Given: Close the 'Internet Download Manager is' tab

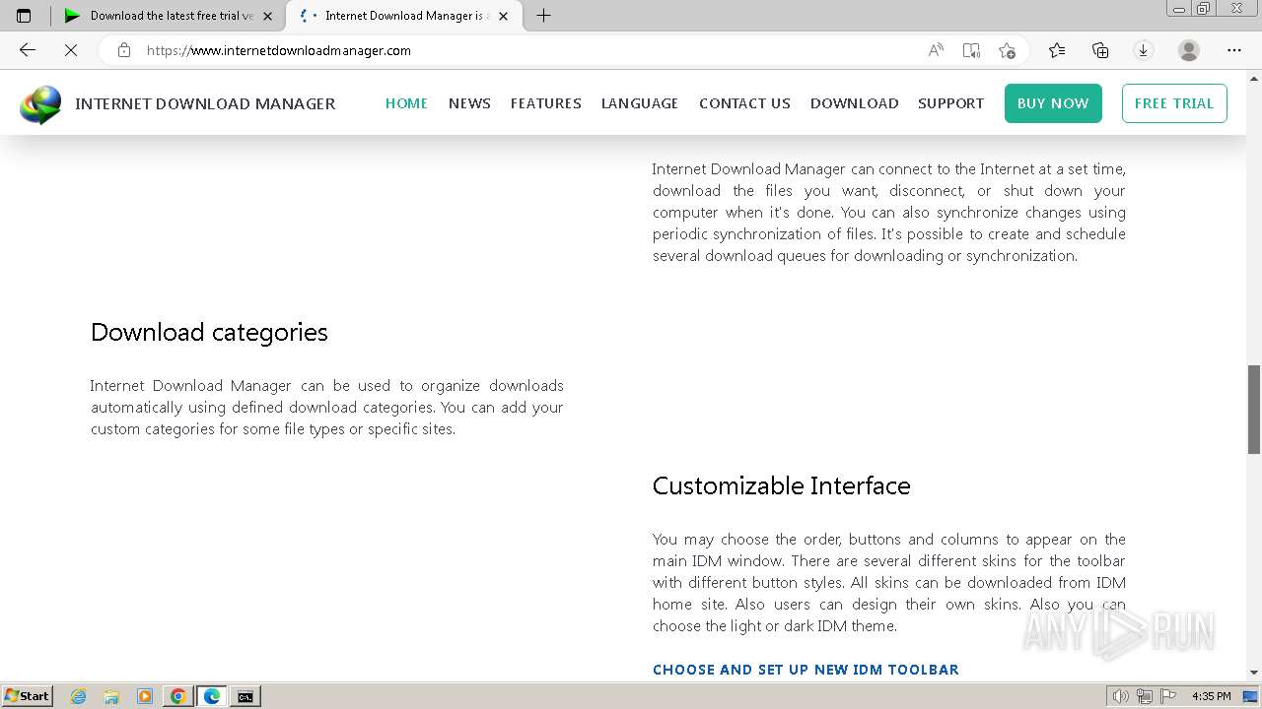Looking at the screenshot, I should pyautogui.click(x=503, y=16).
